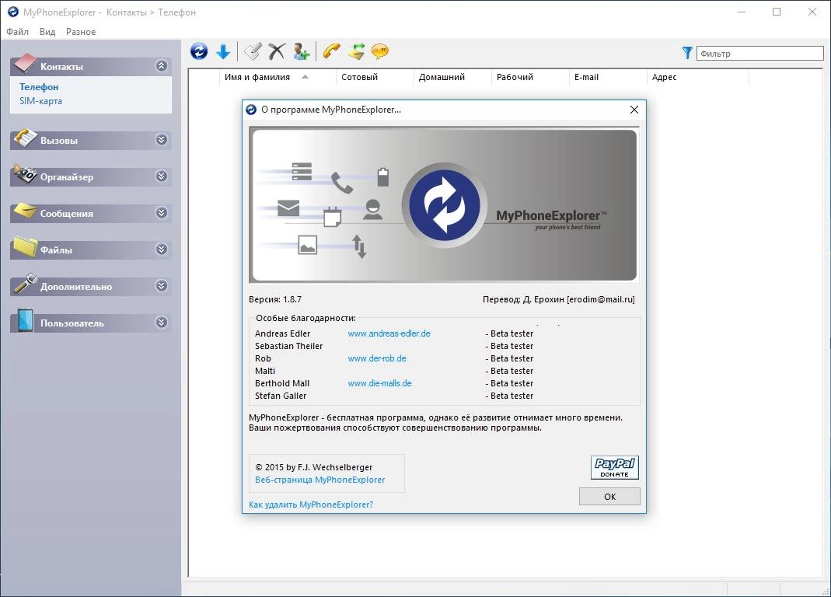Click the copyright F.J. Wechselberger text
The image size is (831, 597).
[x=314, y=467]
